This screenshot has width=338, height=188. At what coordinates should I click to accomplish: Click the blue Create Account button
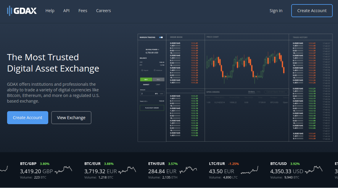click(28, 118)
